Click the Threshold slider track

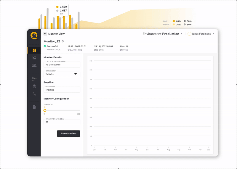coord(62,110)
